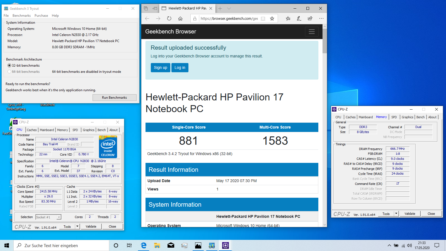Screen dimensions: 446x251
Task: Open File Explorer from the taskbar
Action: pos(157,245)
